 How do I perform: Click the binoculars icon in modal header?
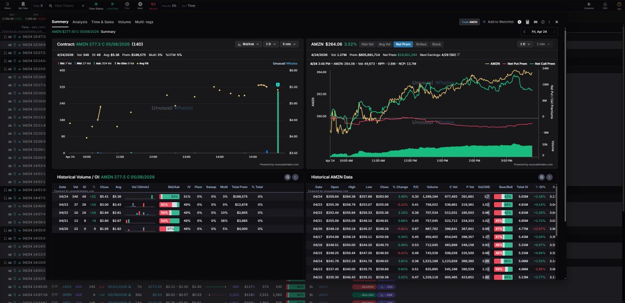click(535, 22)
